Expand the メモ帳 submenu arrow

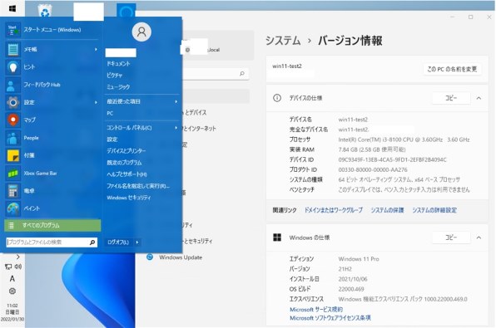(96, 50)
